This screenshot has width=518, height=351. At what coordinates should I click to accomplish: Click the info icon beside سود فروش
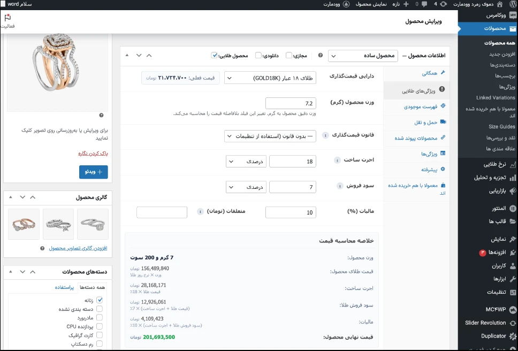pos(340,186)
